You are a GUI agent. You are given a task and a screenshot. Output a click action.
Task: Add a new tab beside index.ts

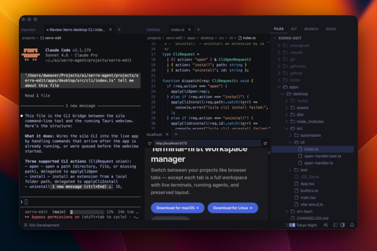pos(199,29)
